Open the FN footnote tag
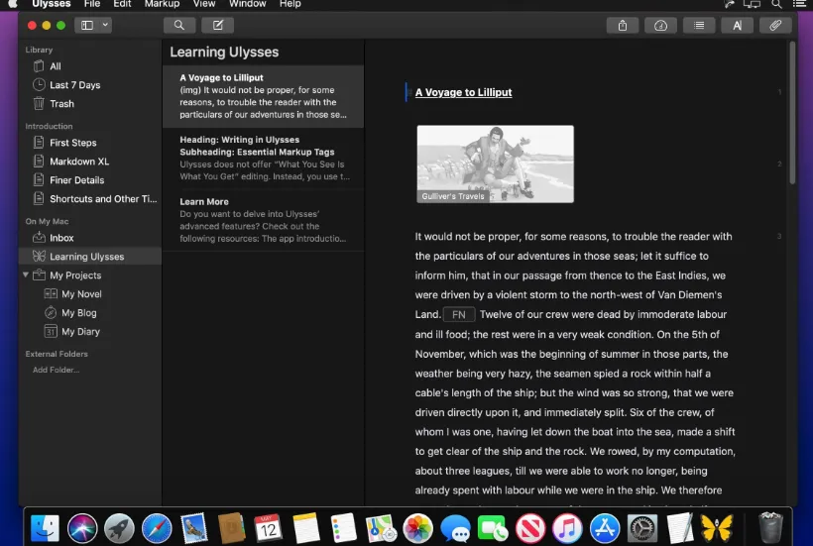The height and width of the screenshot is (546, 813). tap(459, 314)
